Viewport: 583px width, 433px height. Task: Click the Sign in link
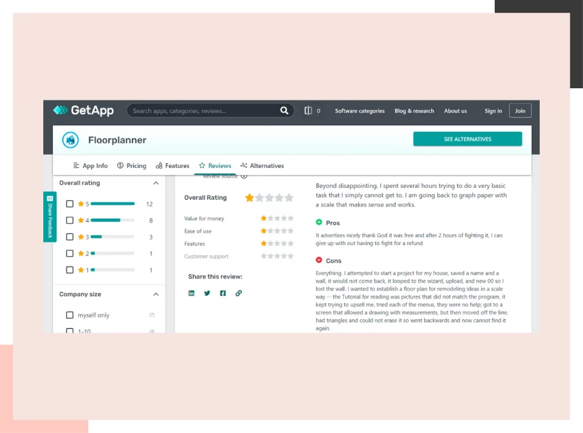[x=493, y=111]
